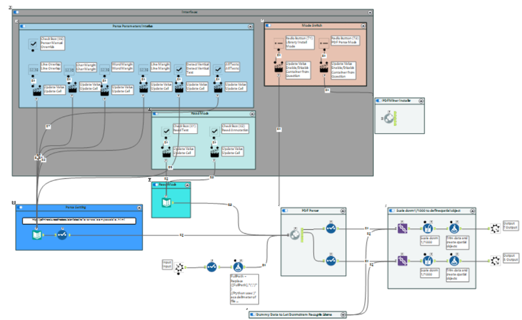Select the lower Macro Output tool

pyautogui.click(x=495, y=261)
